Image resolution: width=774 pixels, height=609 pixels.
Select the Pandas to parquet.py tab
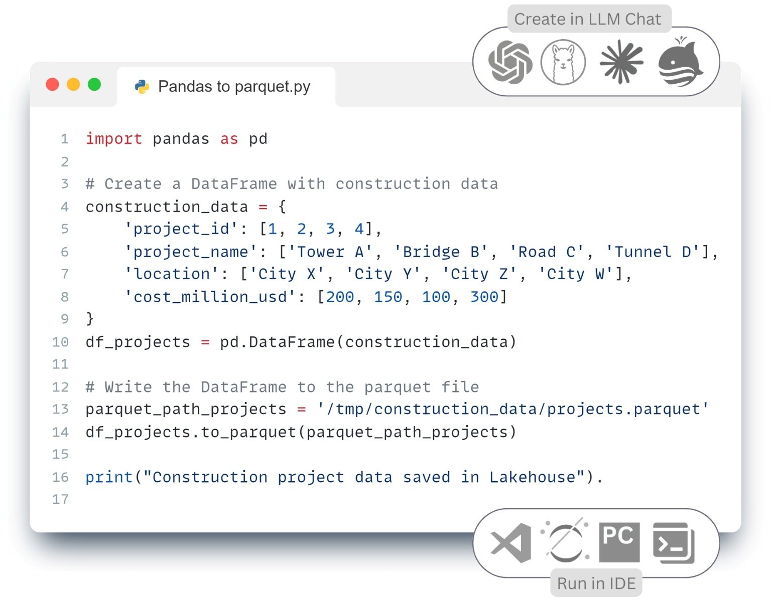tap(226, 87)
